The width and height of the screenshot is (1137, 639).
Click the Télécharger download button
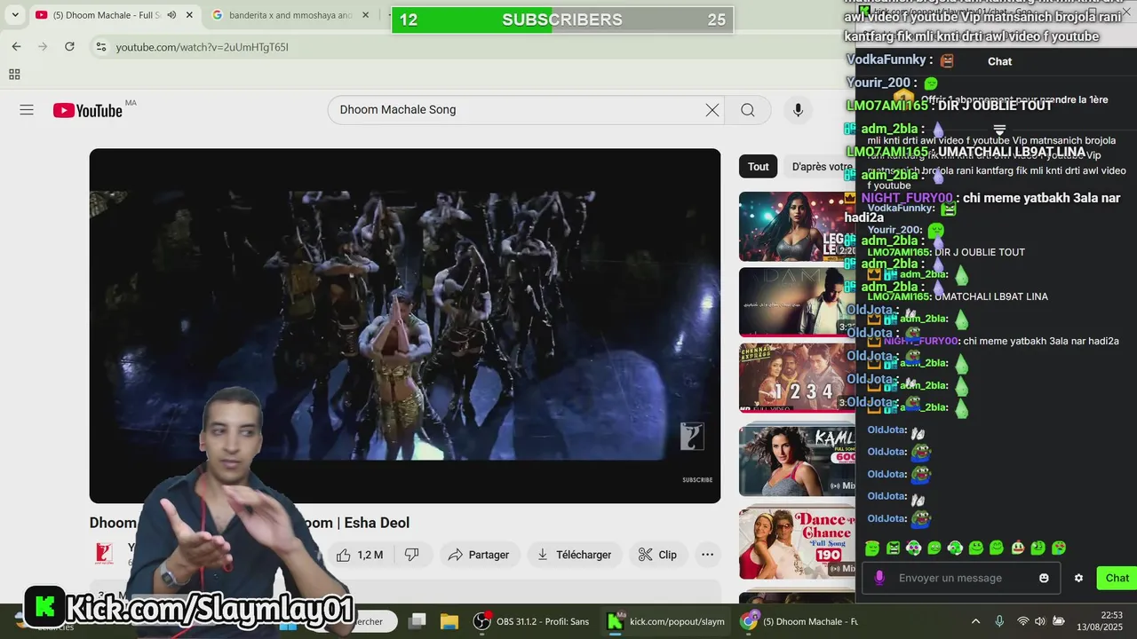(574, 555)
